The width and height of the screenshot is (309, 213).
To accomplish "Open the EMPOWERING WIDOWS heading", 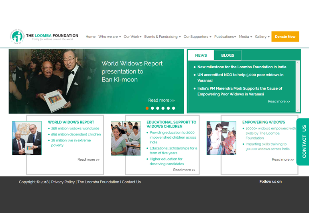I will point(264,122).
